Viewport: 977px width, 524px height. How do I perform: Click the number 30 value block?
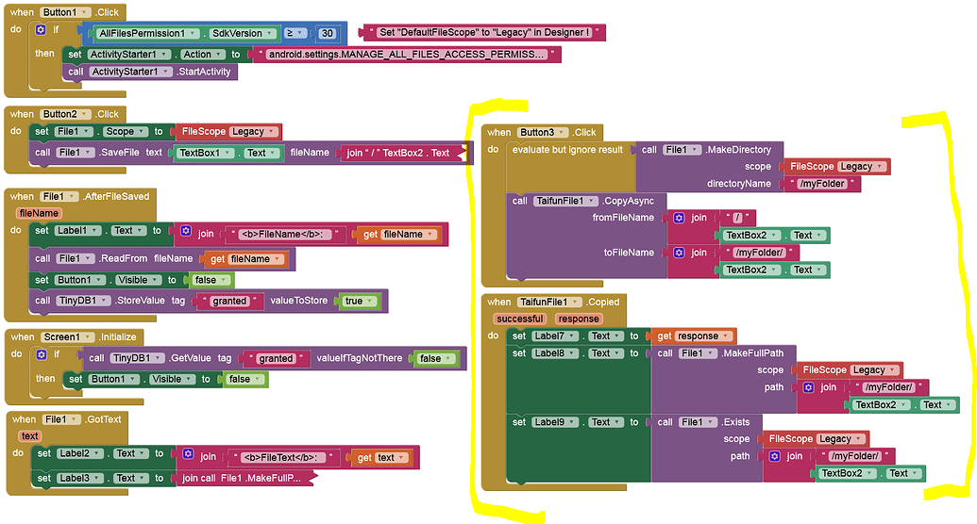point(328,33)
